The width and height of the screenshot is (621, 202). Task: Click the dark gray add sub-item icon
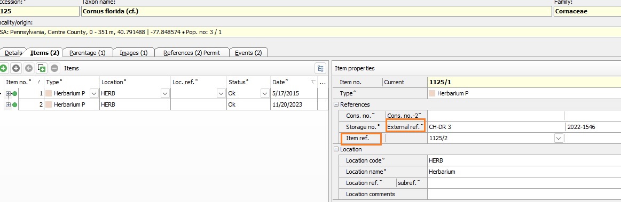point(16,68)
